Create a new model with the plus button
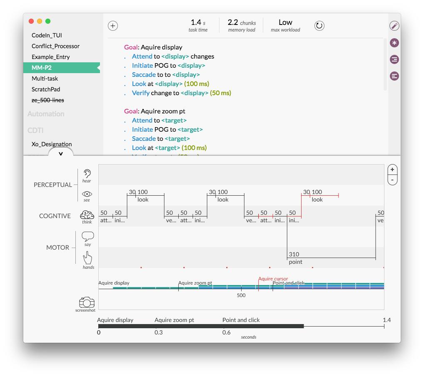 tap(112, 25)
